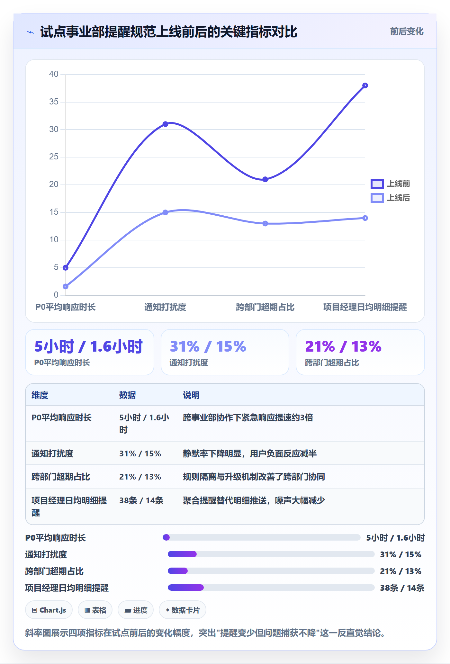
Task: Select the 数据卡片 chip
Action: click(183, 610)
